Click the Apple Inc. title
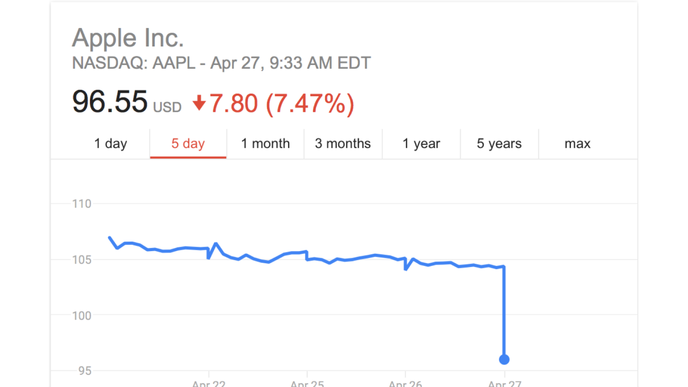Image resolution: width=688 pixels, height=387 pixels. [x=128, y=38]
